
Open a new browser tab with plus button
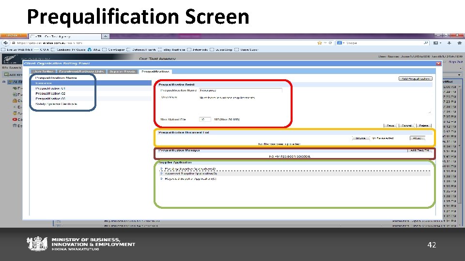tap(106, 36)
